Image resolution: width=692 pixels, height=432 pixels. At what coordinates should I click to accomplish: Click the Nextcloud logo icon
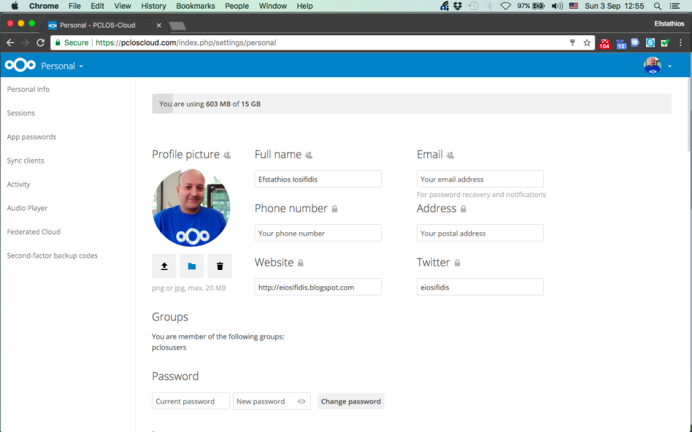point(20,65)
